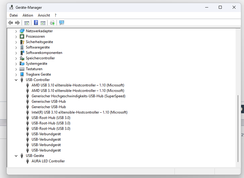Select Generischer Hochgeschwindigkeits-USB-Hub (SuperSpeed)
This screenshot has width=244, height=178.
click(79, 96)
